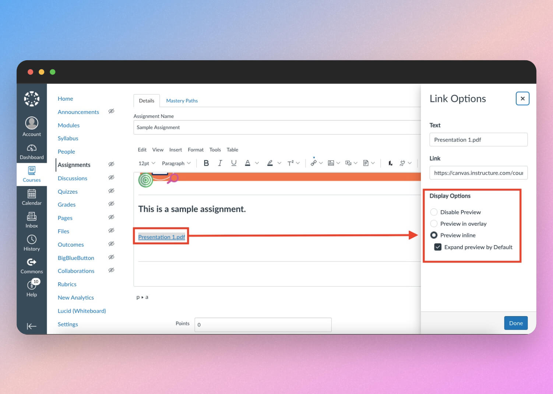Open the History panel in the sidebar
The height and width of the screenshot is (394, 553).
point(31,242)
